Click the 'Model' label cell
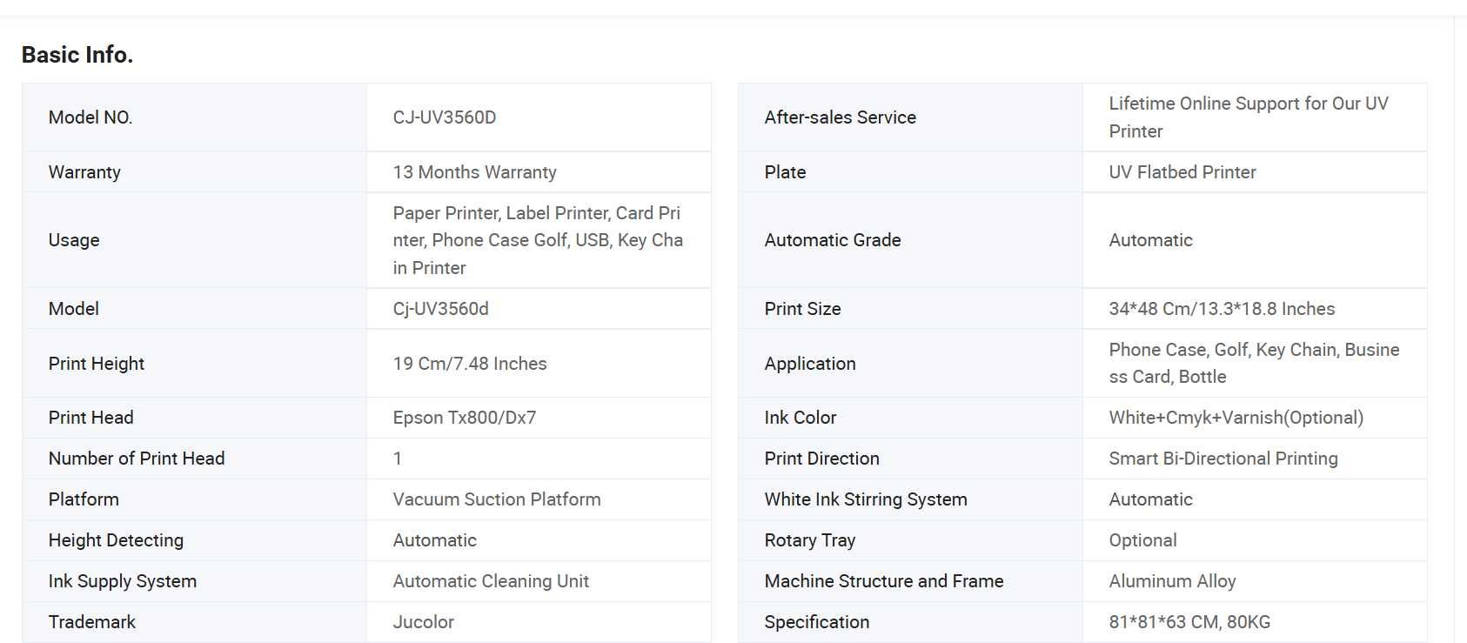This screenshot has width=1467, height=643. (74, 309)
